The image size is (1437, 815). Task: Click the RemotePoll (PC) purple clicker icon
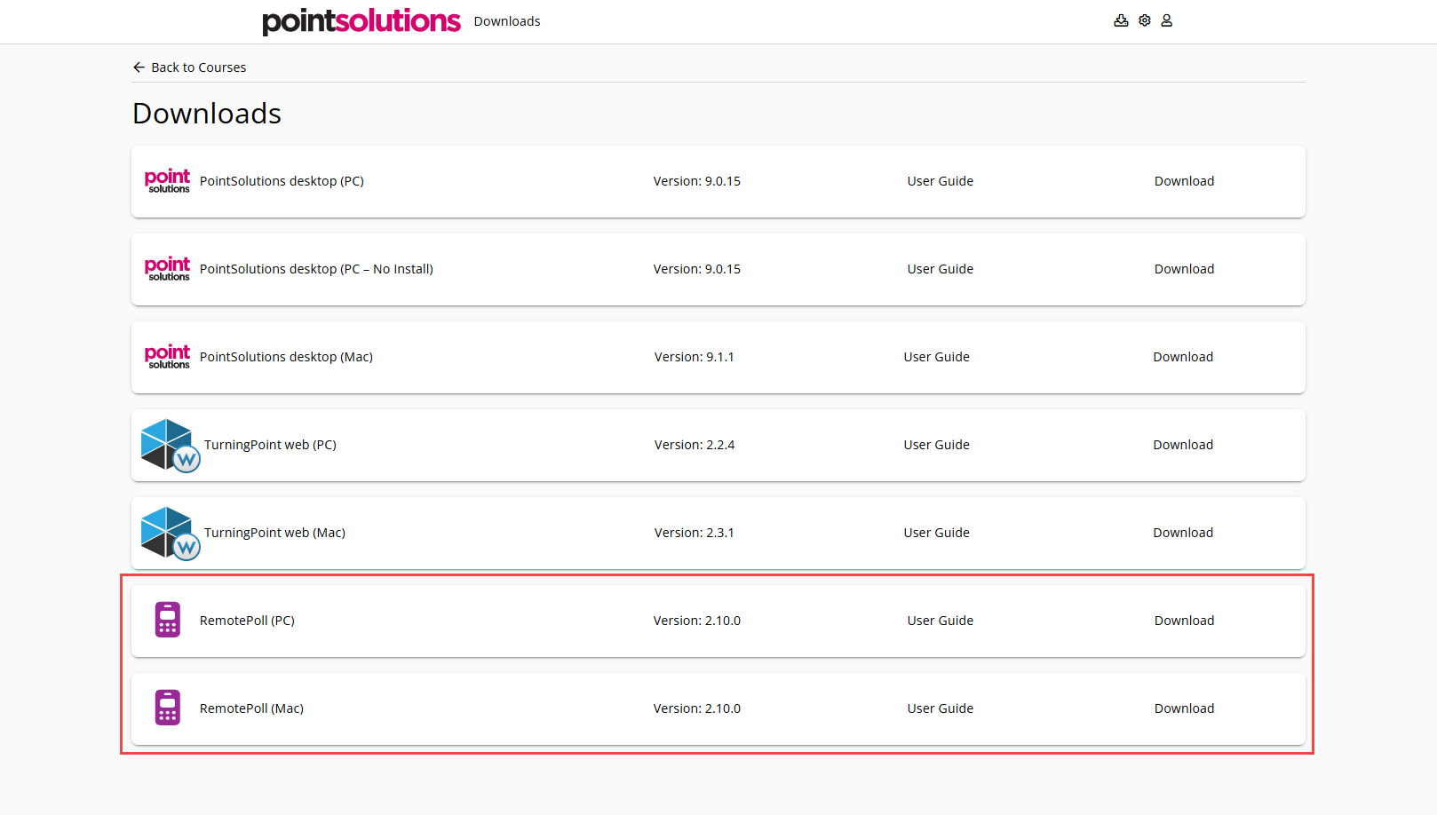168,620
